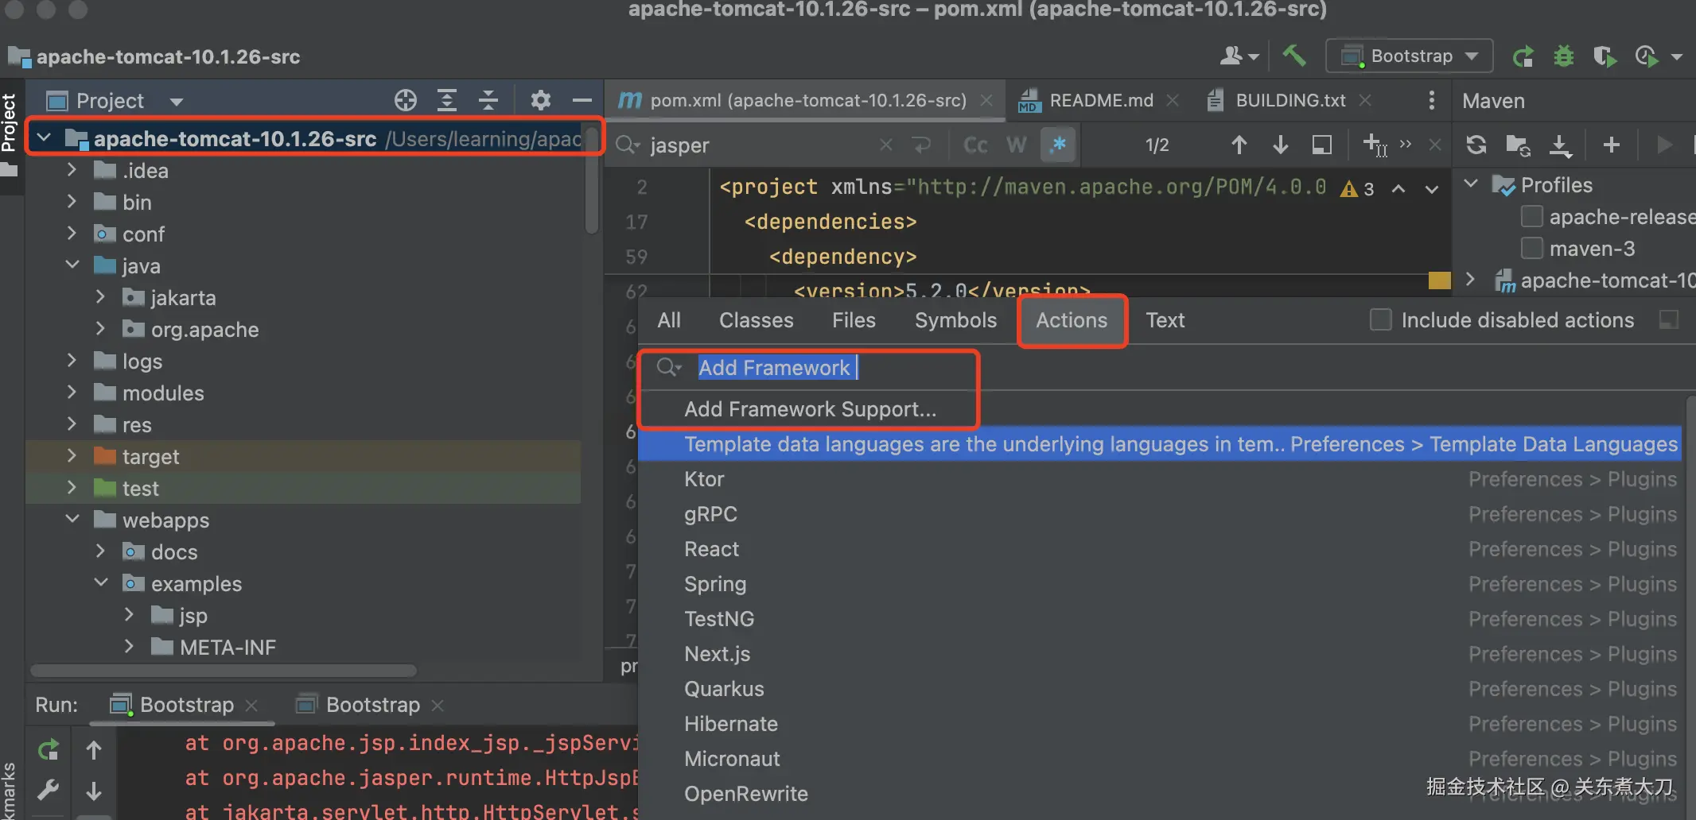Open the editor tabs more menu
Viewport: 1696px width, 820px height.
[1431, 100]
